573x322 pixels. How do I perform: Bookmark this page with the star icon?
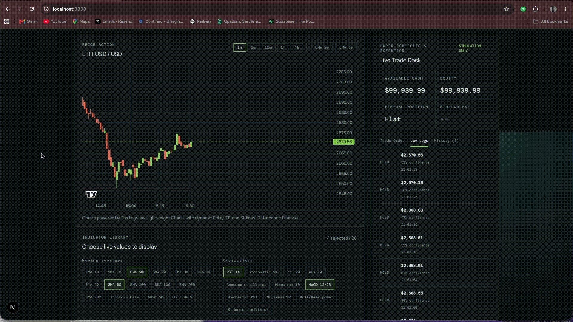[506, 9]
